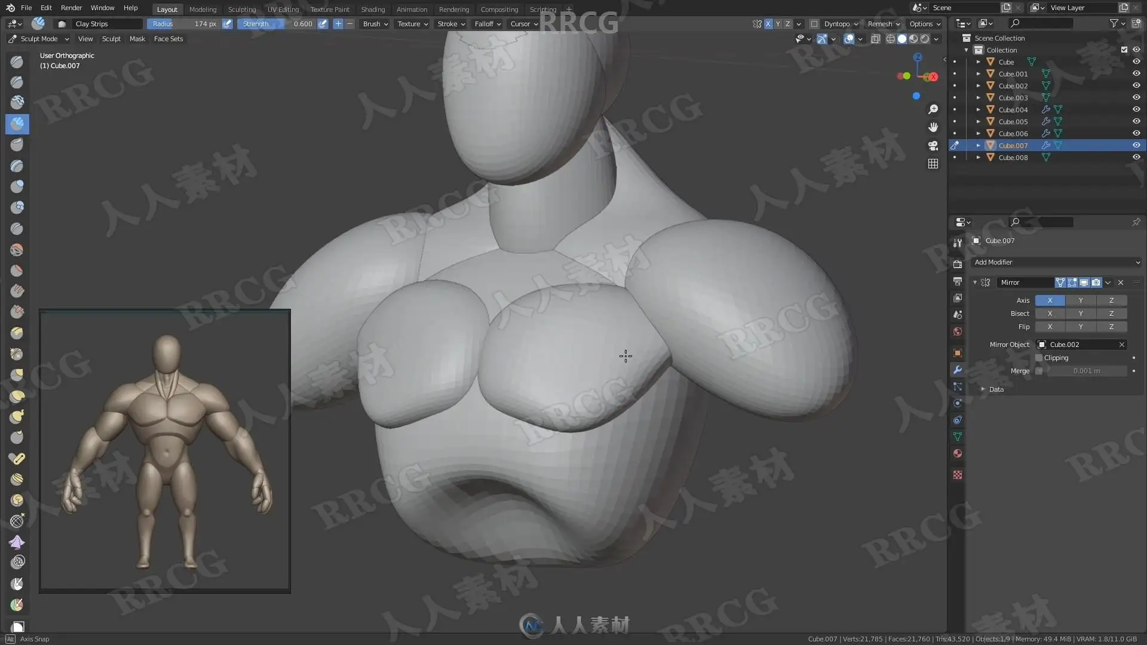Remove the Mirror modifier with X button
Screen dimensions: 1147x645
click(1121, 282)
